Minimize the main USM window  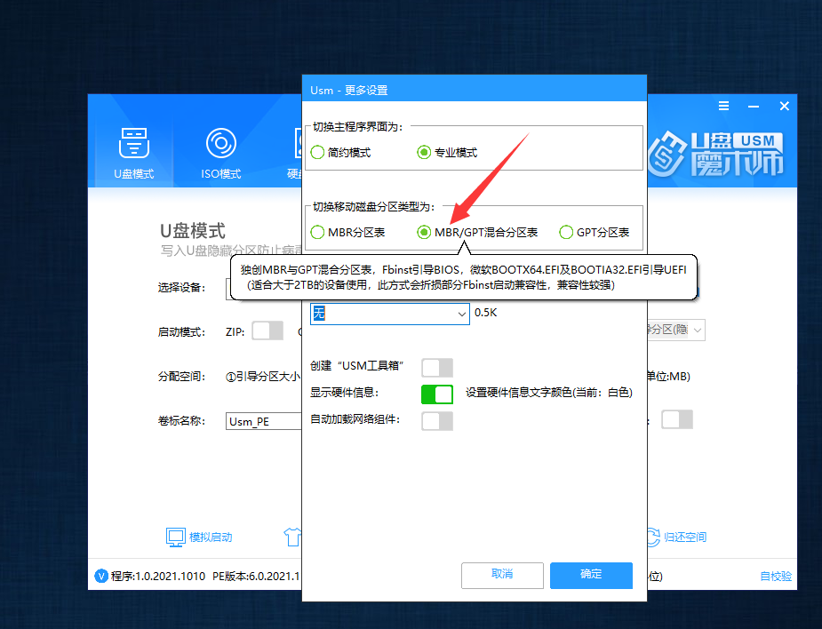pyautogui.click(x=754, y=107)
